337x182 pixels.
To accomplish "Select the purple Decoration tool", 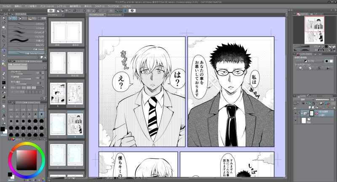I will click(x=4, y=69).
